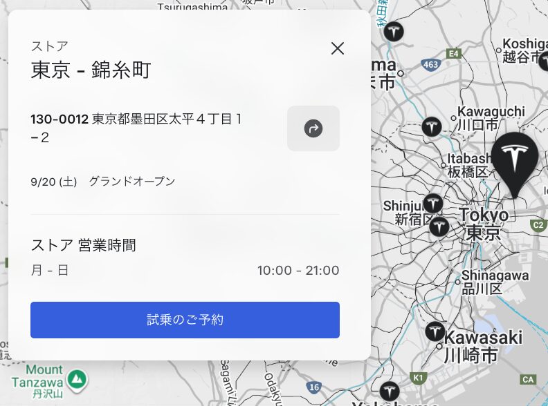Click Tesla pin at top near route 463
The image size is (548, 406).
click(394, 32)
